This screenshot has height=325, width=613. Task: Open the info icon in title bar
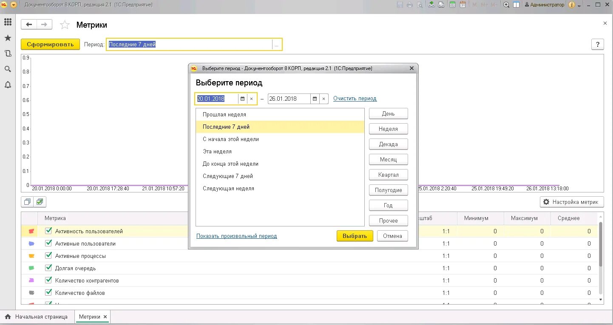571,5
